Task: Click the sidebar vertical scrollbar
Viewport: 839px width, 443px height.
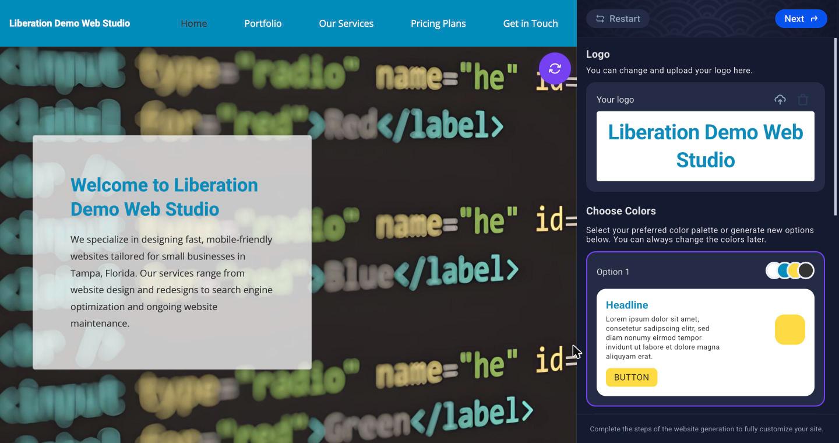Action: pos(836,126)
